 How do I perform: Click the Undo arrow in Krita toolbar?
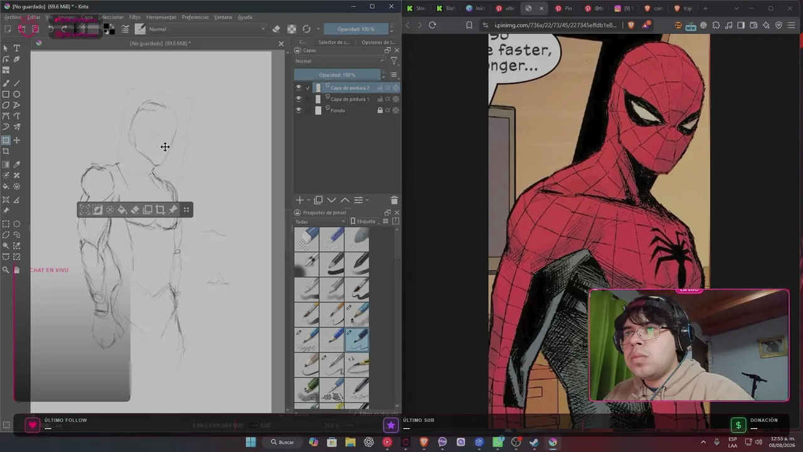(51, 29)
